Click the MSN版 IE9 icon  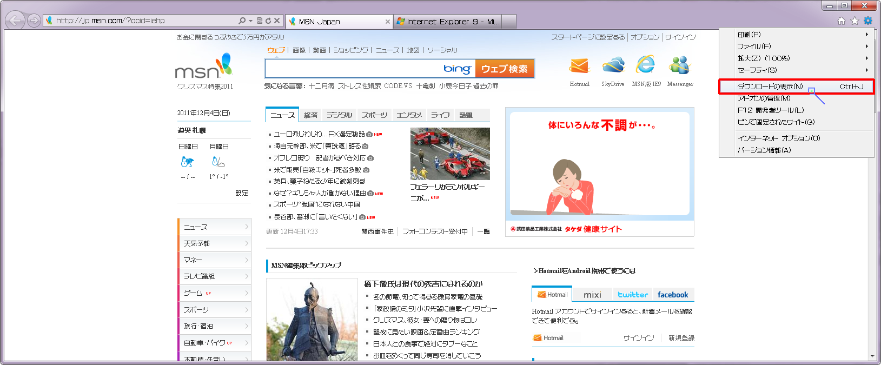click(x=646, y=65)
